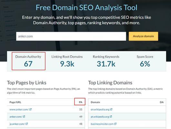This screenshot has height=129, width=171.
Task: Click the Spam Score 6% metric
Action: click(x=145, y=61)
